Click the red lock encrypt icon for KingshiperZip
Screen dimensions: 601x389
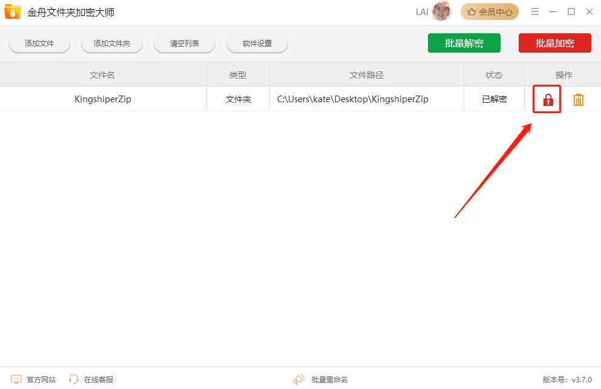tap(548, 100)
